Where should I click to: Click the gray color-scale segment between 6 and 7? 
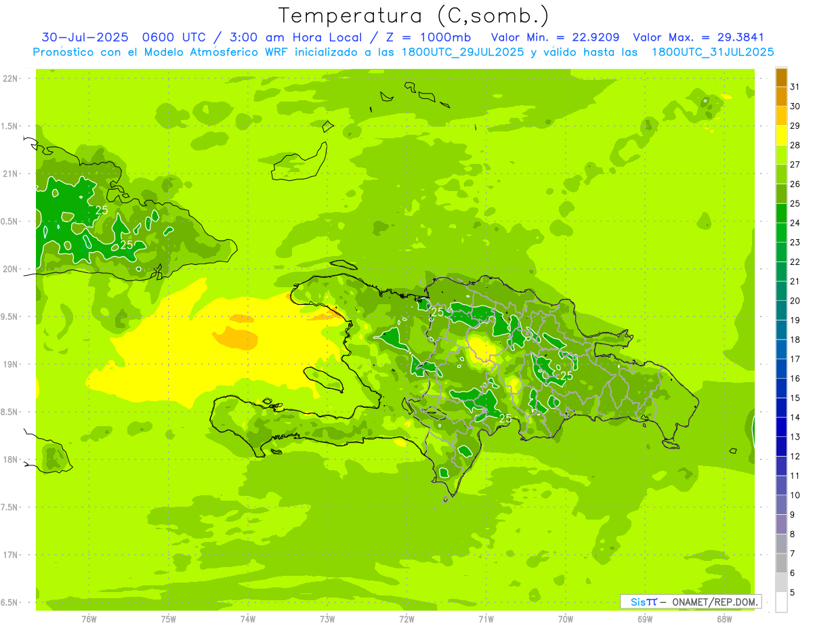pos(781,563)
